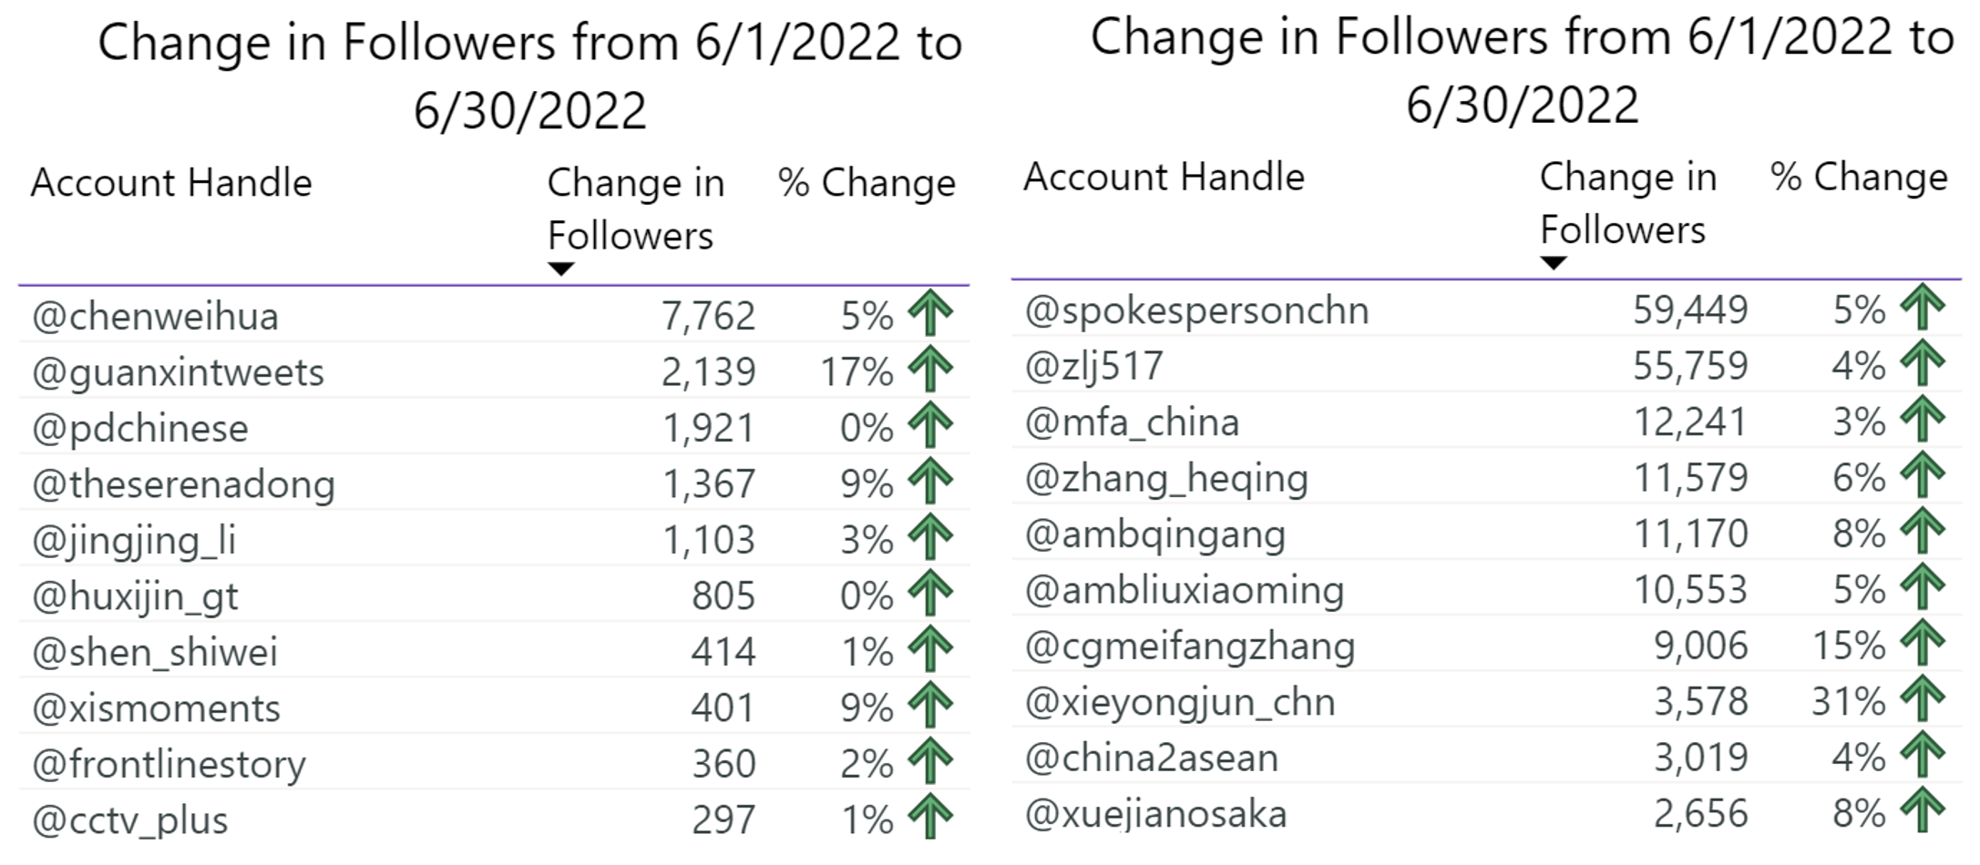
Task: Click the green arrow in @cctv_plus row
Action: pyautogui.click(x=930, y=818)
